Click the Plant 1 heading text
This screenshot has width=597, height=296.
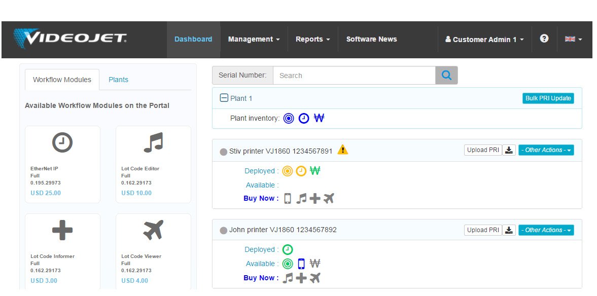tap(241, 98)
